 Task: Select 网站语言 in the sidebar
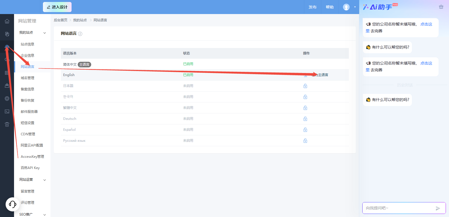(x=28, y=67)
